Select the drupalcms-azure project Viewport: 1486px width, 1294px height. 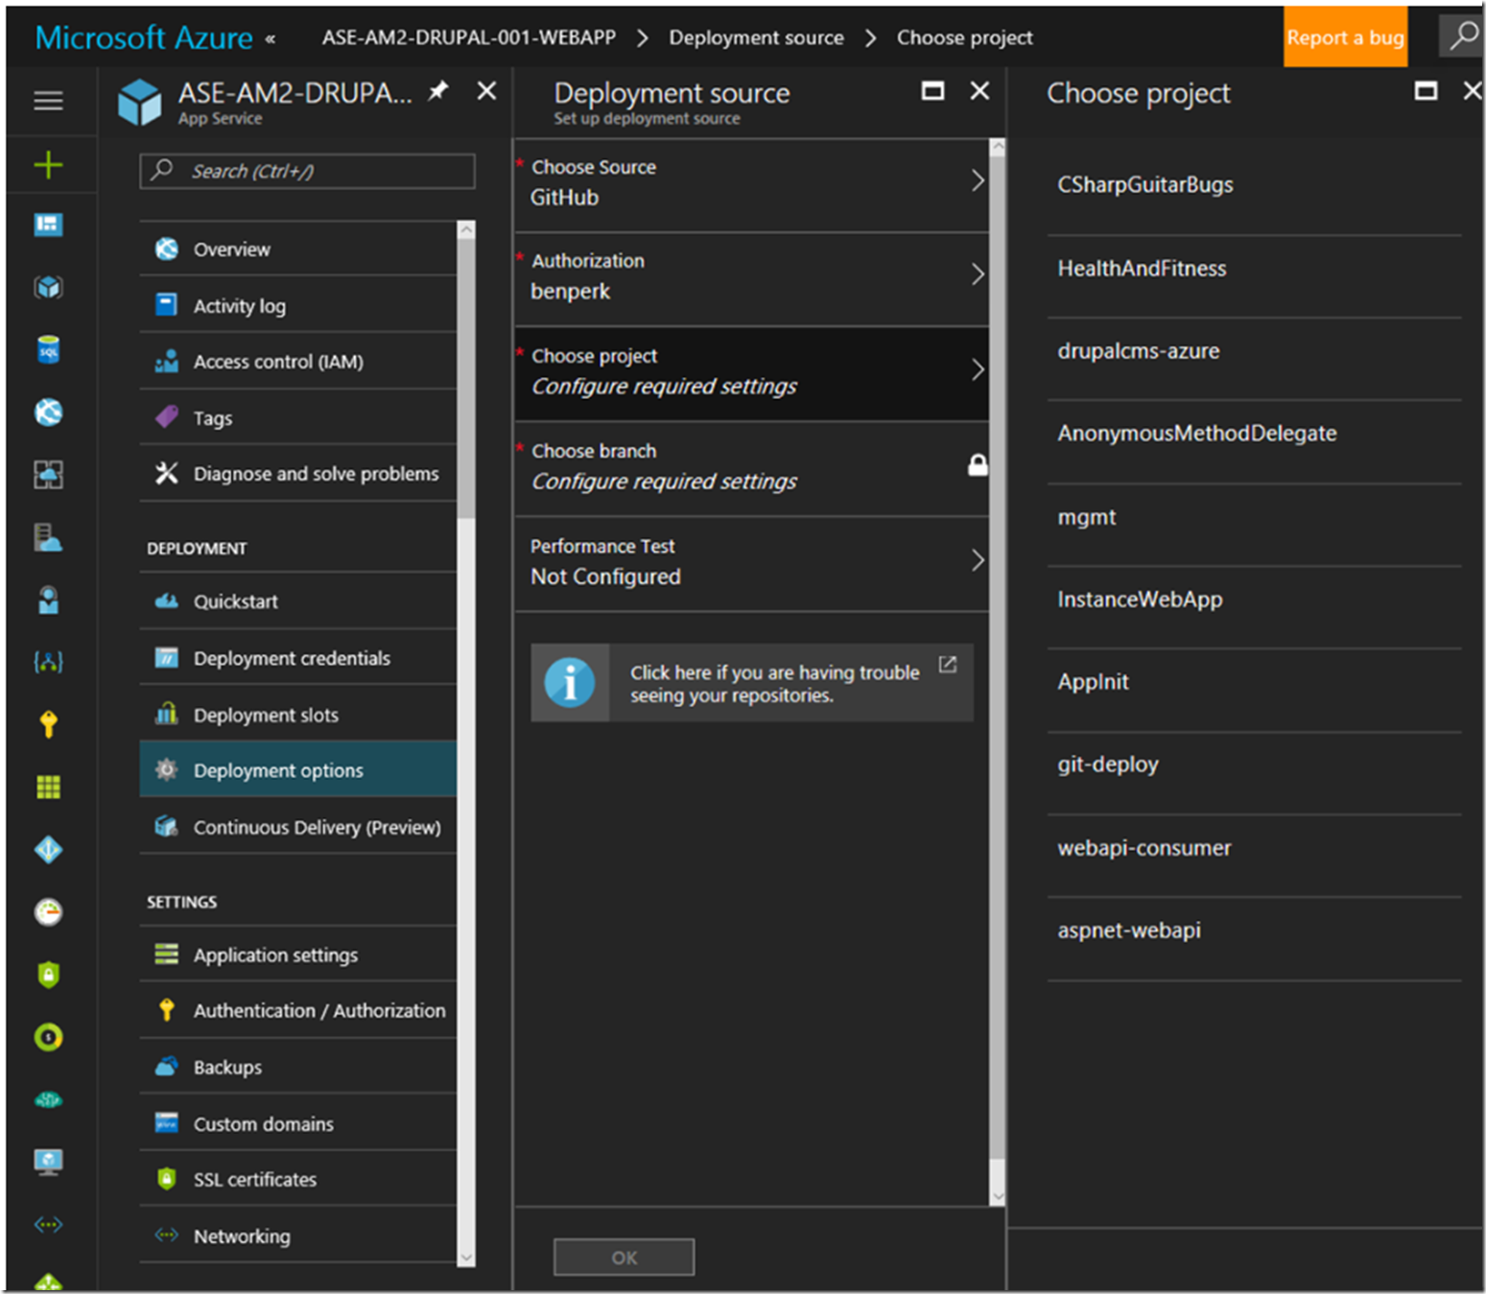[x=1254, y=350]
